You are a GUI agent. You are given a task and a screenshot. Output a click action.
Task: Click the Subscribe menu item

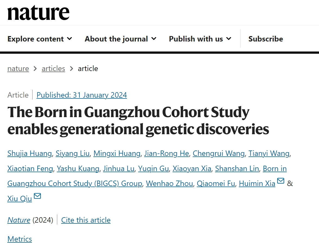point(266,39)
